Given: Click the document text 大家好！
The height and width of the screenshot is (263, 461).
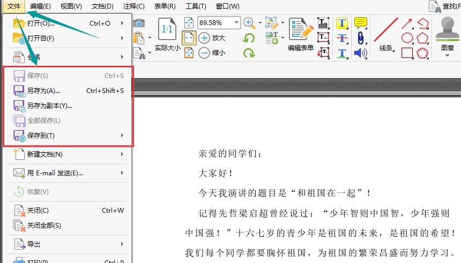Looking at the screenshot, I should [x=216, y=173].
